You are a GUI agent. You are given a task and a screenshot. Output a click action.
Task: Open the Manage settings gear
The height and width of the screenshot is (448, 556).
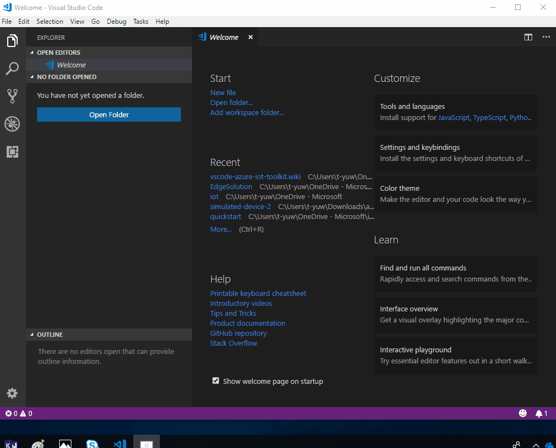(x=12, y=393)
